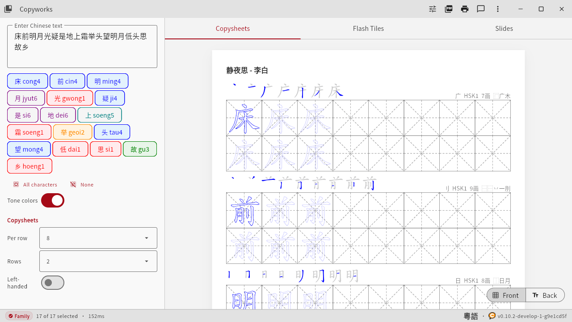This screenshot has width=572, height=322.
Task: Click the Family badge in the status bar
Action: point(18,316)
